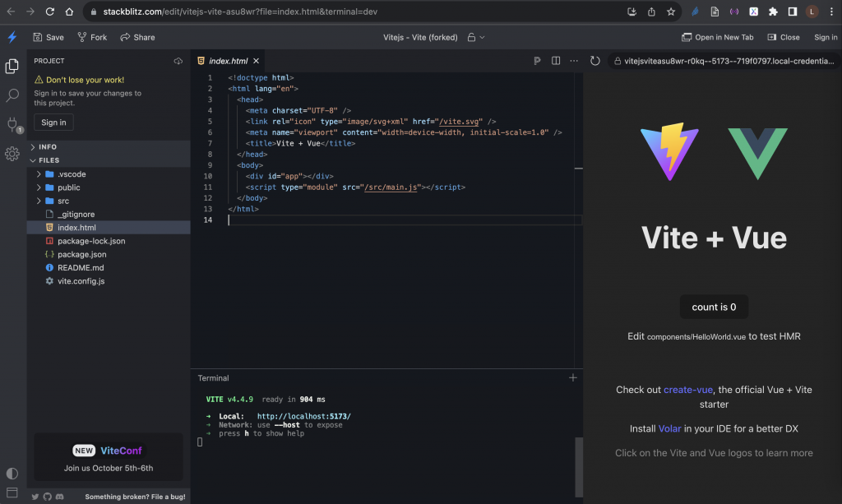Close the preview pane
Screen dimensions: 842x504
[784, 37]
